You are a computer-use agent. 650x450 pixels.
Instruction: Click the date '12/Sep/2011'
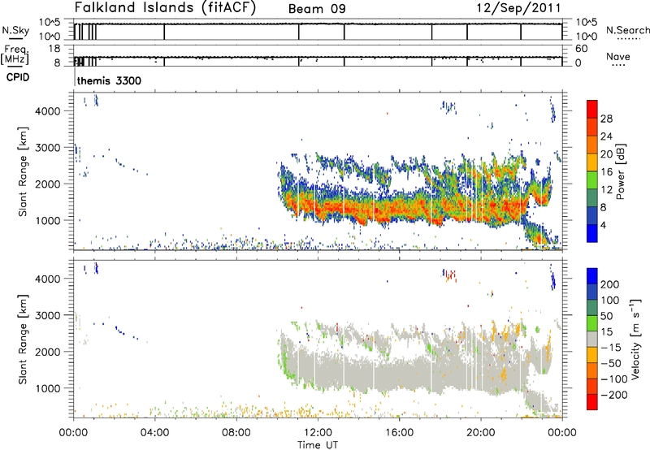(x=518, y=8)
